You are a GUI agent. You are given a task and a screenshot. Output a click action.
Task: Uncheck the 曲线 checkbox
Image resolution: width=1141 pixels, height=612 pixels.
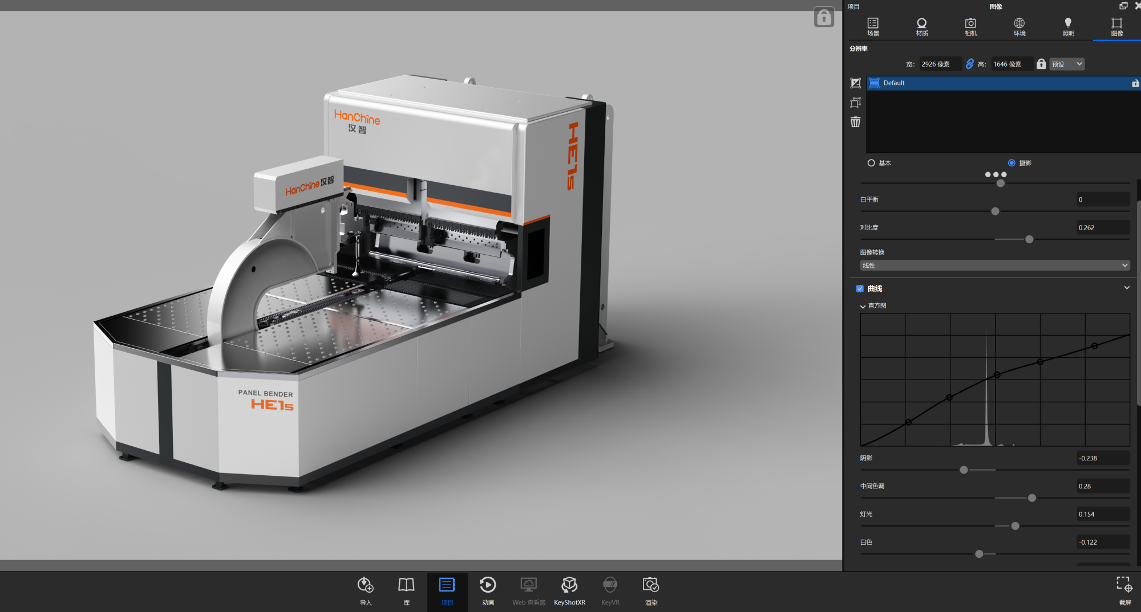click(860, 289)
